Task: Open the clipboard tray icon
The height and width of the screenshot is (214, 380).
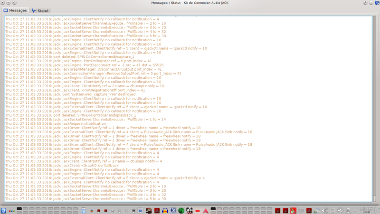Action: [332, 211]
